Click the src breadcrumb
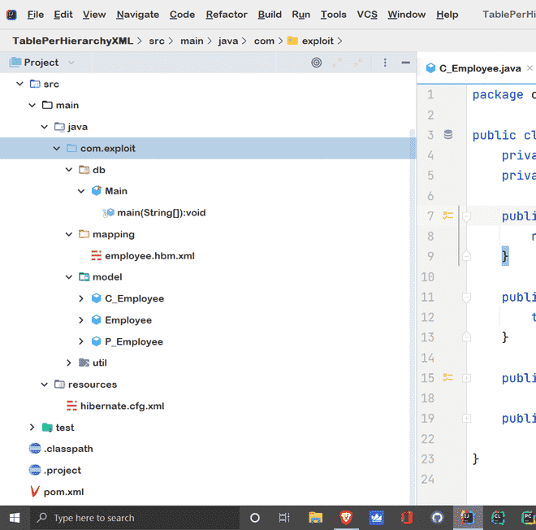This screenshot has width=536, height=530. click(x=157, y=41)
